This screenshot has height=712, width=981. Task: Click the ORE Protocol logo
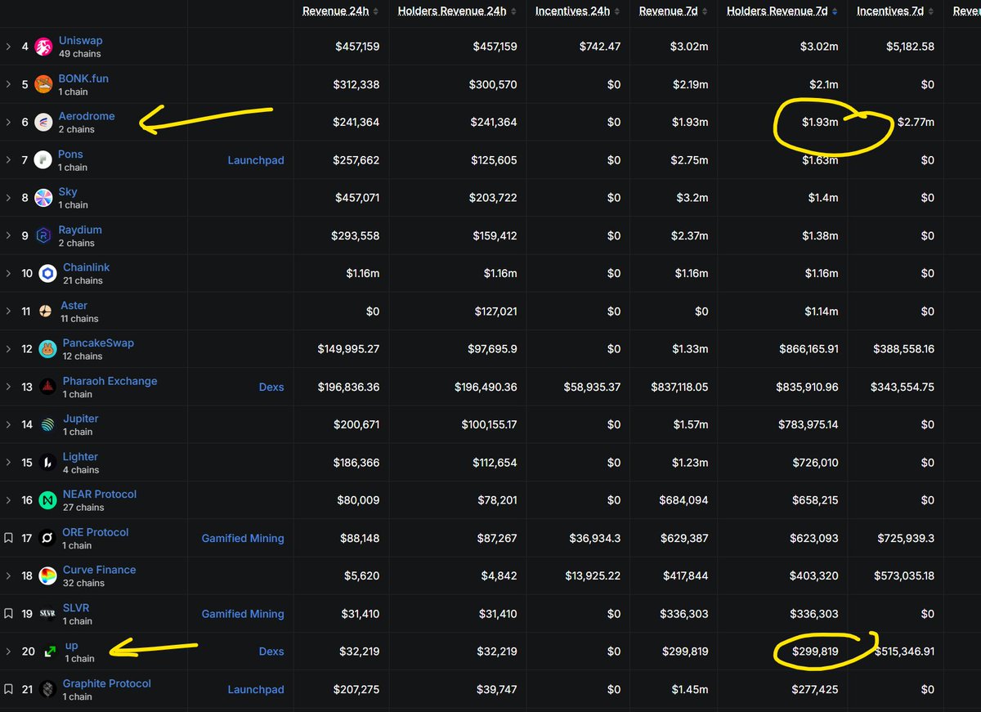coord(49,538)
